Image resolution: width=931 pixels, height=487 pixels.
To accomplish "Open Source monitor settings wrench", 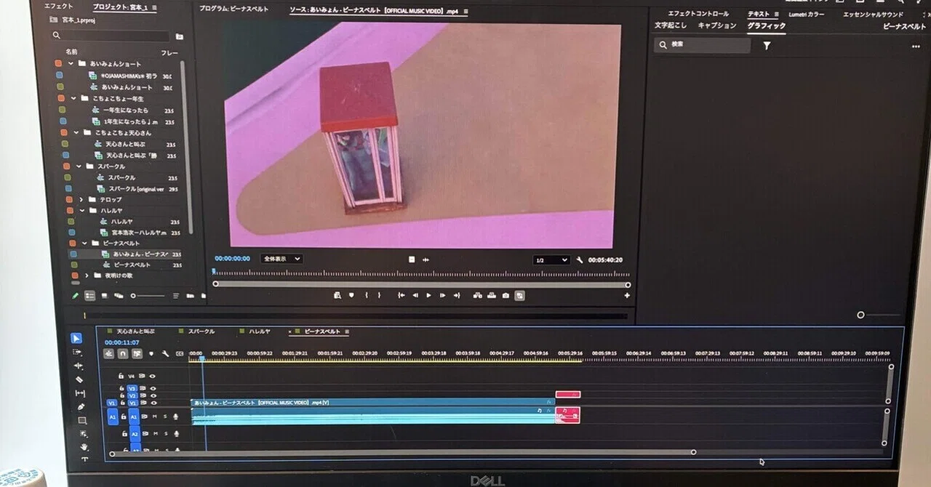I will point(580,259).
